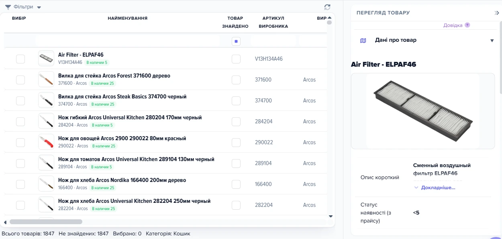502x239 pixels.
Task: Click the funnel filter icon
Action: tap(8, 7)
